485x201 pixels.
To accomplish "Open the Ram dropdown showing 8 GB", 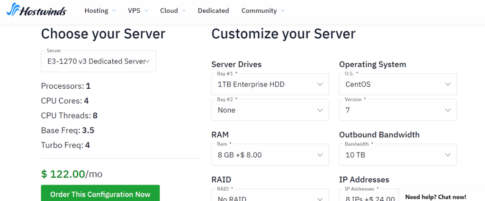I will (270, 155).
